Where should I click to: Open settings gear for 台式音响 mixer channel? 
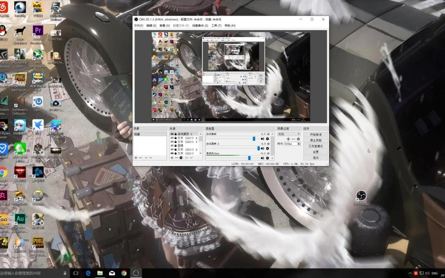(267, 139)
